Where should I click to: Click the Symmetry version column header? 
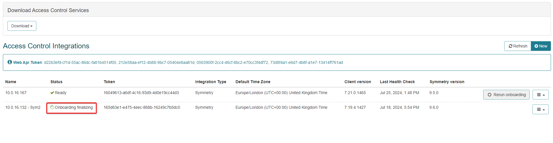(x=447, y=82)
